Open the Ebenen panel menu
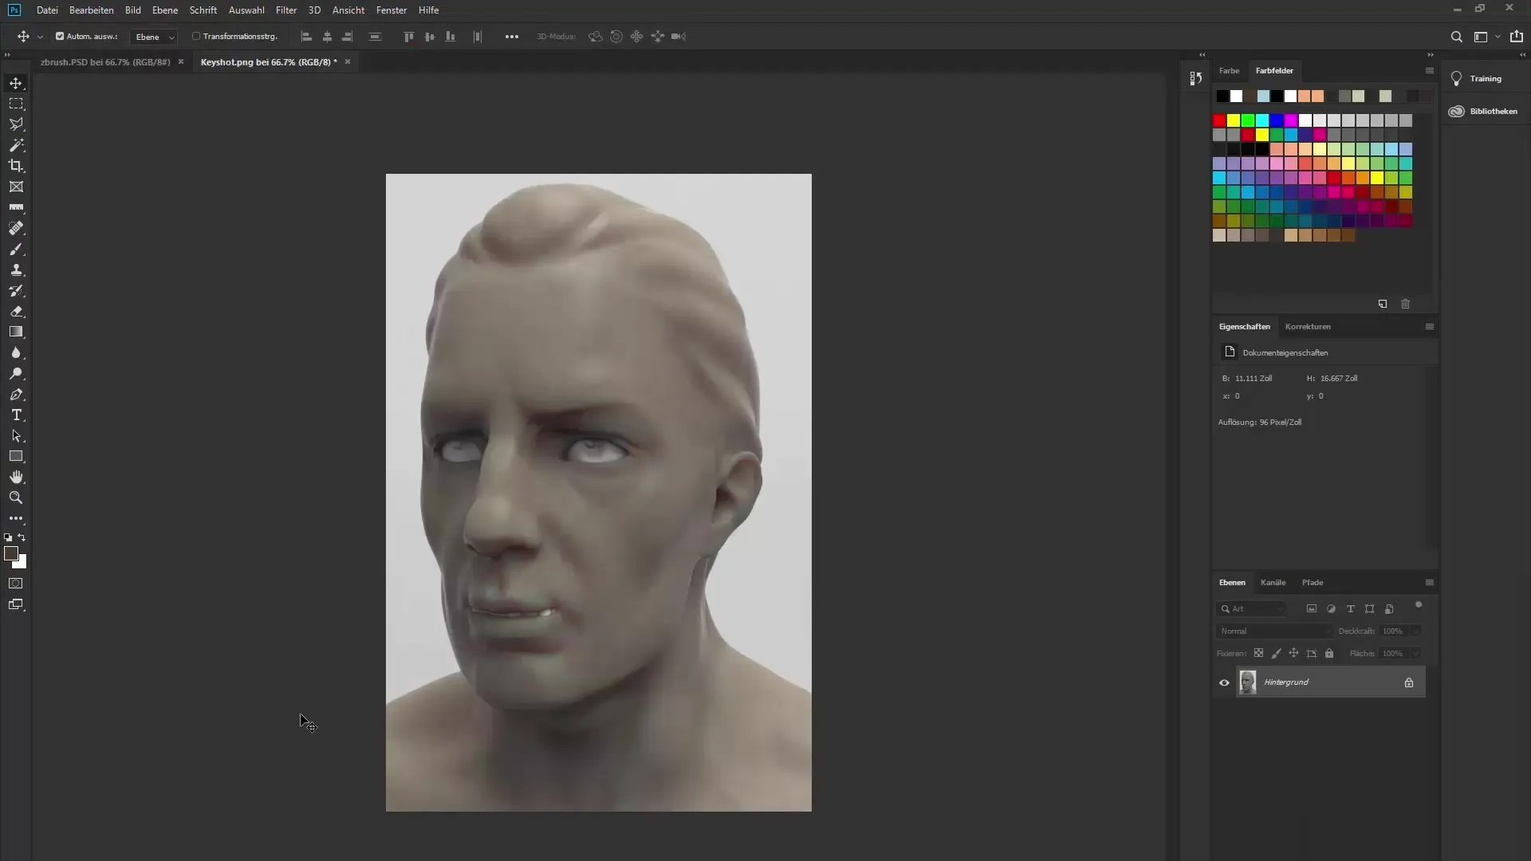 tap(1430, 582)
